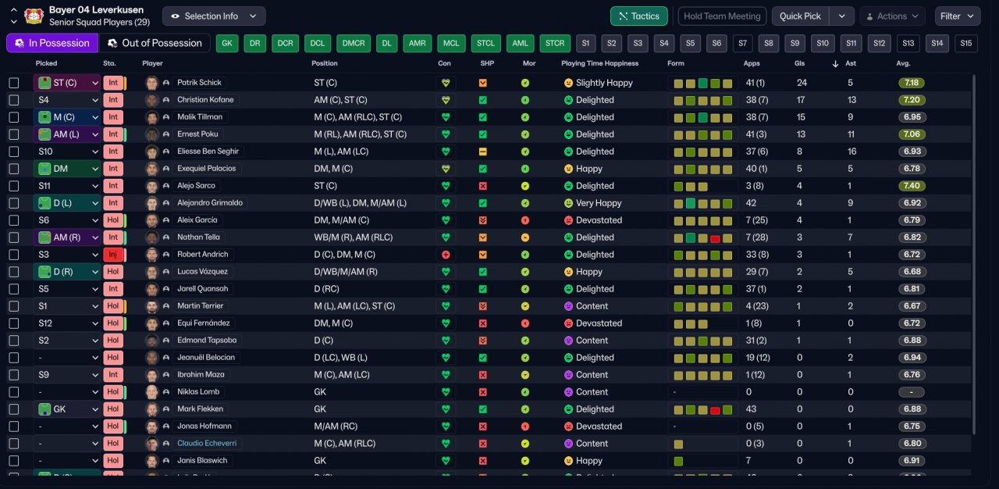Open Patrik Schick's ST (C) picked dropdown
Image resolution: width=999 pixels, height=489 pixels.
(67, 83)
